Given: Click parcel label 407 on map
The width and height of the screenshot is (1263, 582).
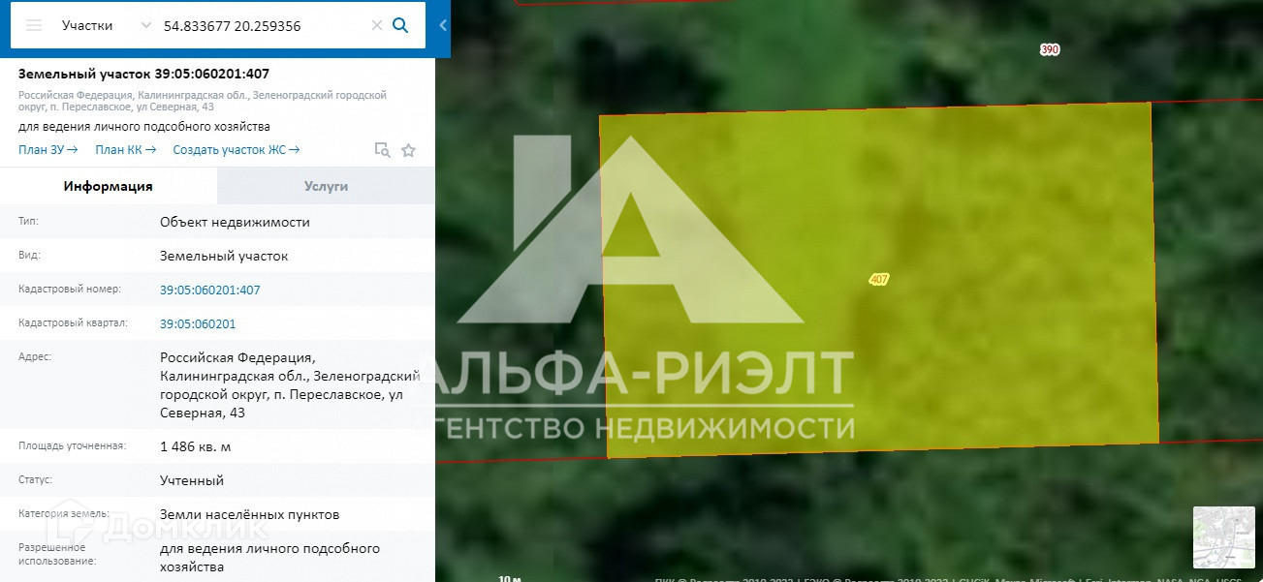Looking at the screenshot, I should [x=879, y=279].
